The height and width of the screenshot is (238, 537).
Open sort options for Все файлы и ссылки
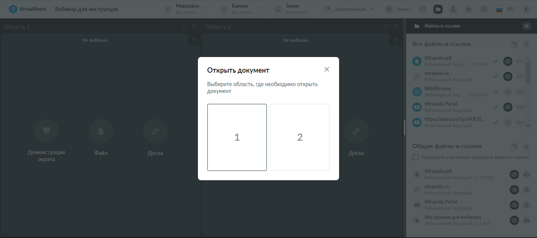pos(514,44)
